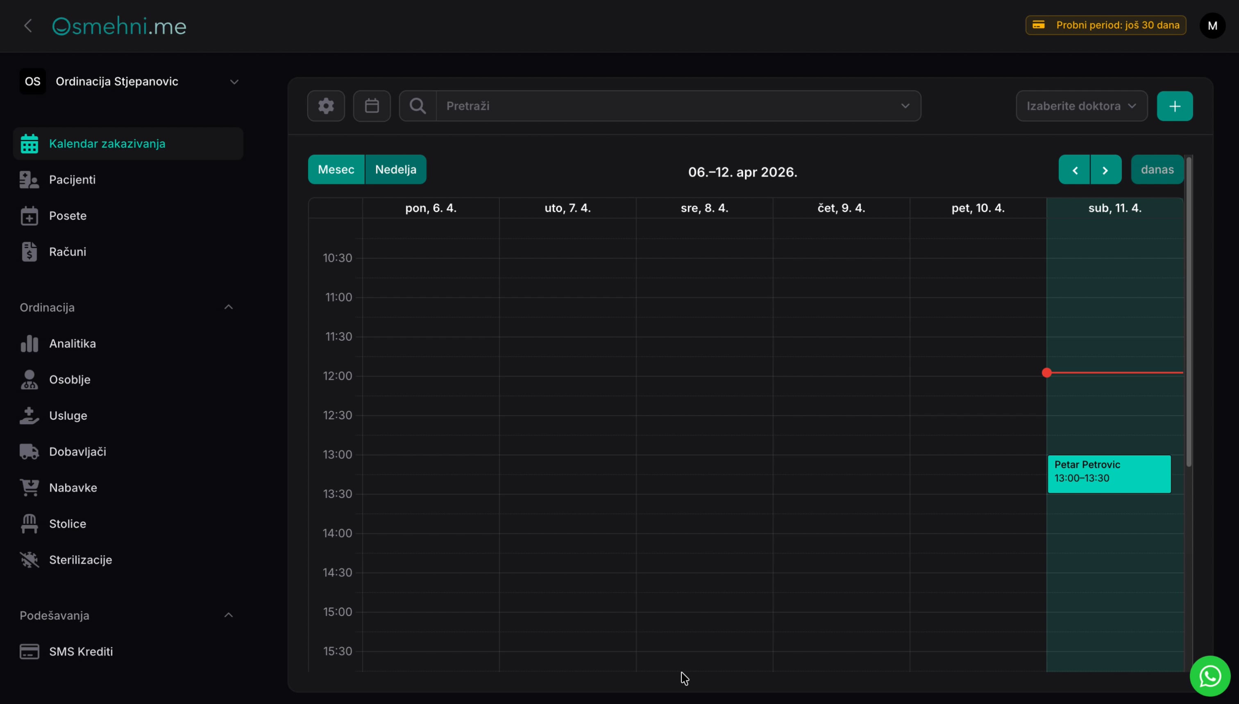The image size is (1239, 704).
Task: Switch calendar to Nedelja view
Action: pyautogui.click(x=395, y=169)
